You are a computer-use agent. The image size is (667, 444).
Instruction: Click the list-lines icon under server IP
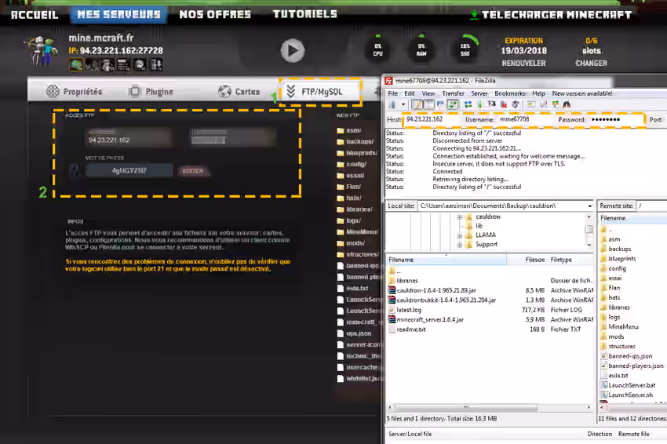coord(123,64)
